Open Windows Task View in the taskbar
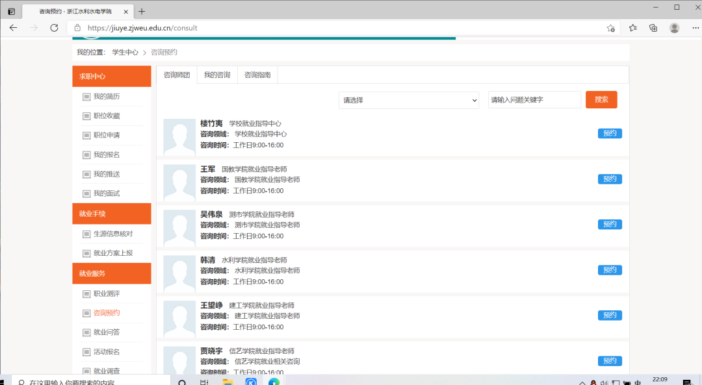The width and height of the screenshot is (702, 385). point(204,382)
